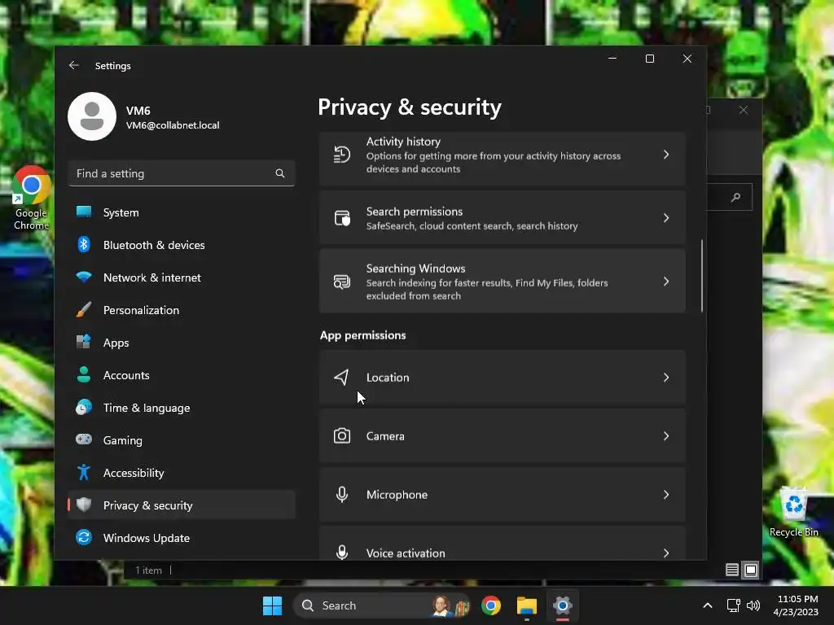
Task: Open Search permissions settings
Action: pos(502,218)
